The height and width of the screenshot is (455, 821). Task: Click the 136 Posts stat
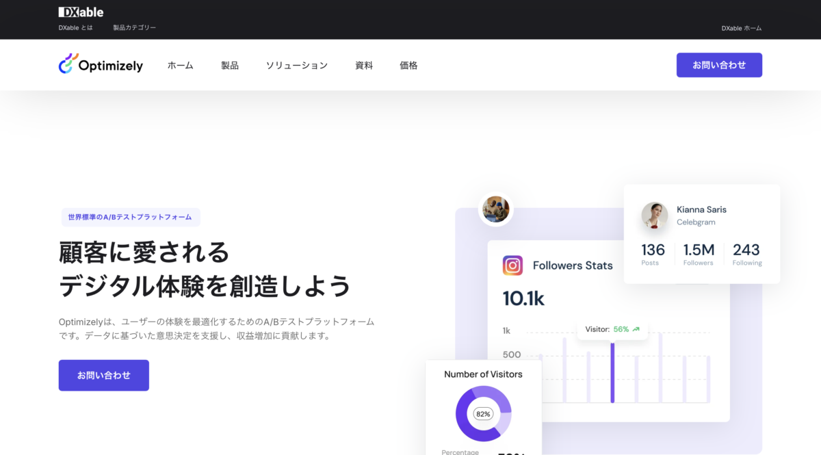click(653, 254)
